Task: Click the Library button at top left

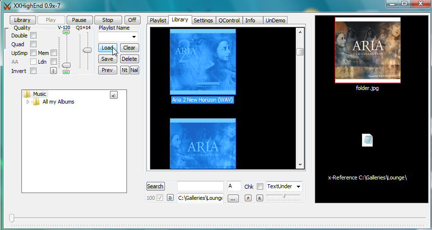Action: click(x=22, y=20)
